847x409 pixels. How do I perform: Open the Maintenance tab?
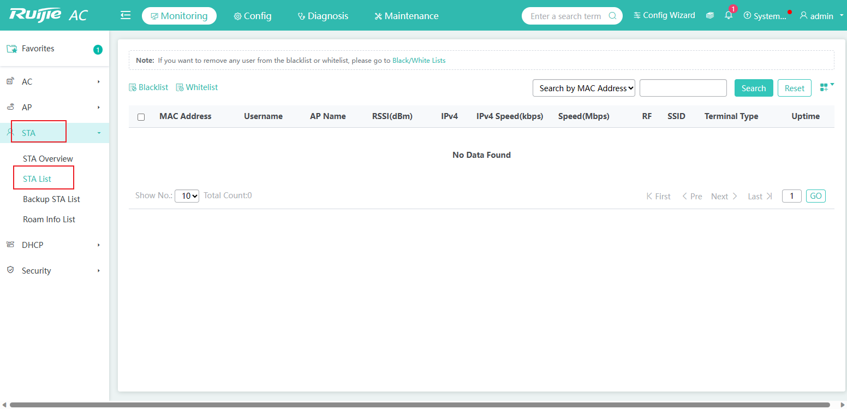[x=406, y=16]
